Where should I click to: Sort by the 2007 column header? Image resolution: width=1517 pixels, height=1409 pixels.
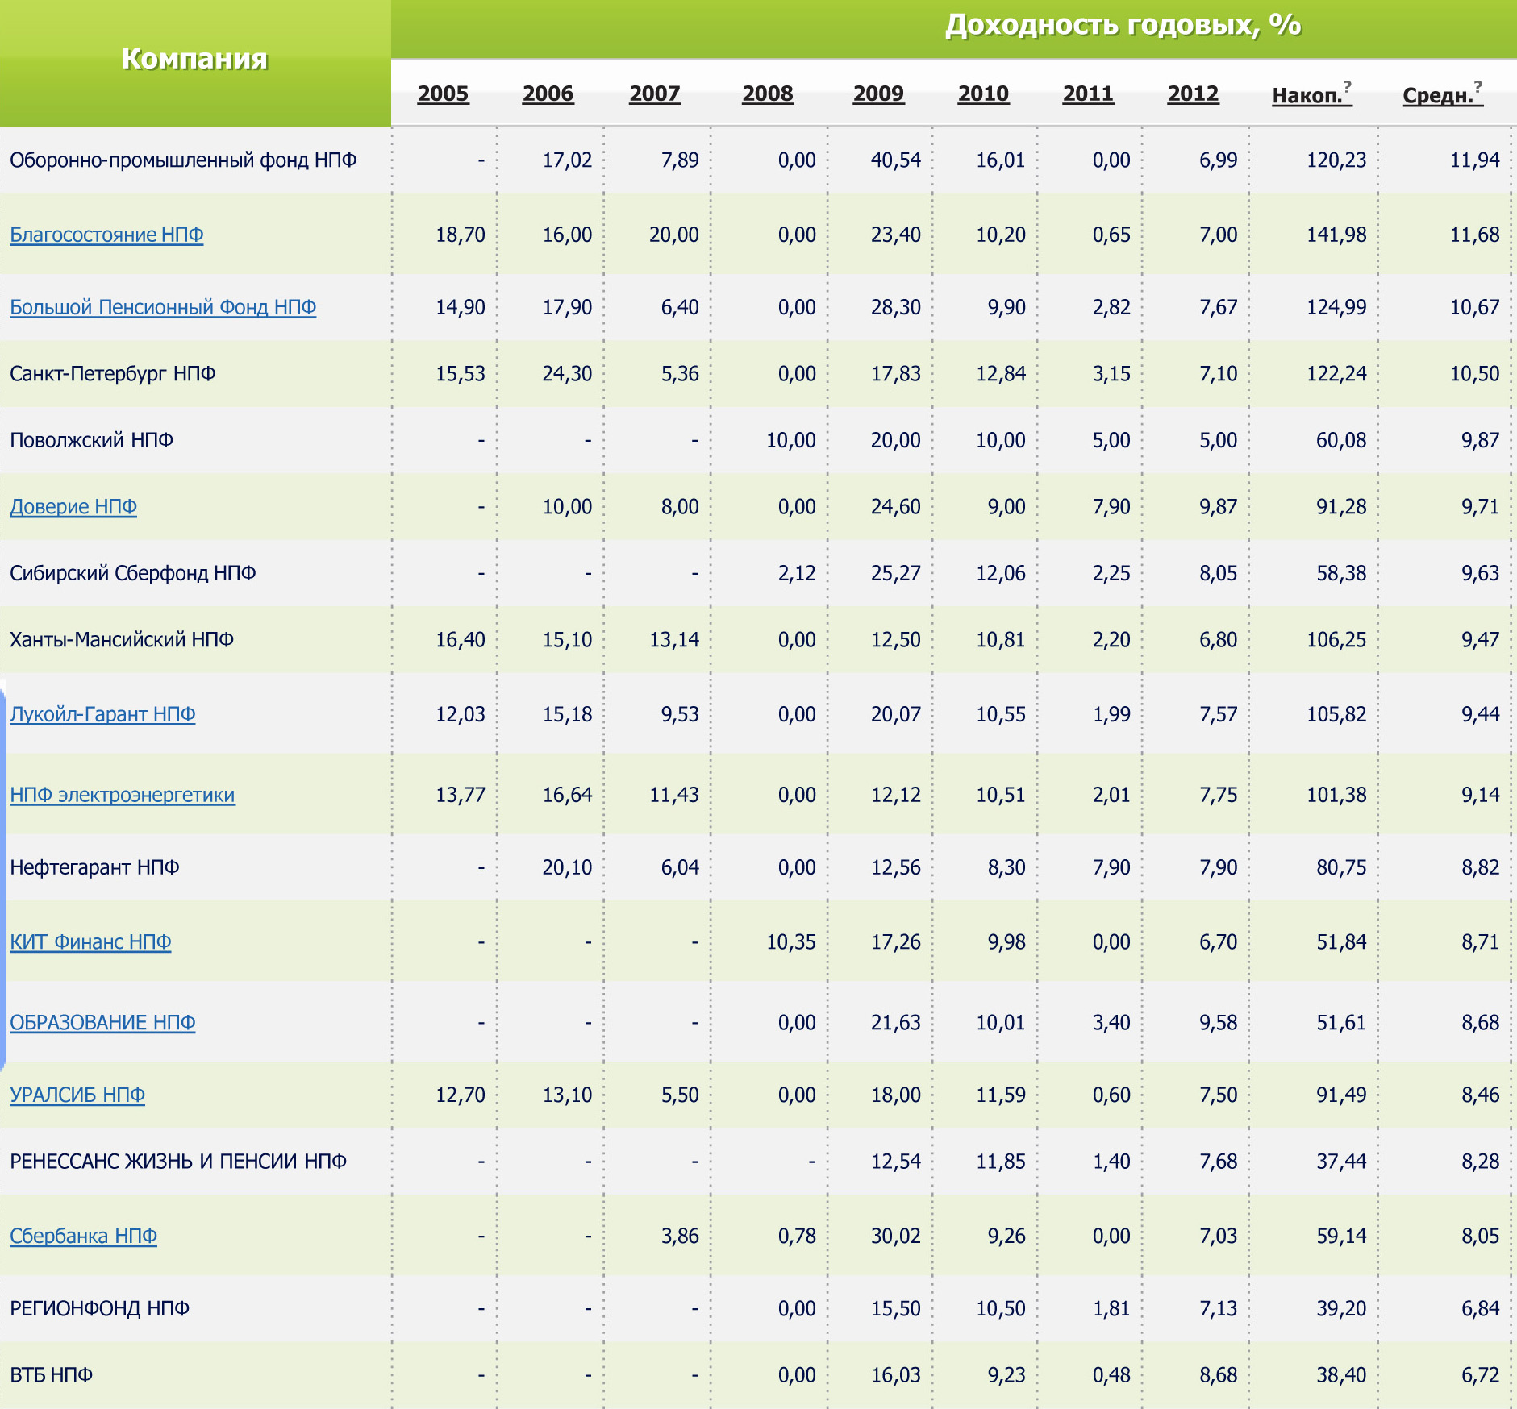coord(655,94)
